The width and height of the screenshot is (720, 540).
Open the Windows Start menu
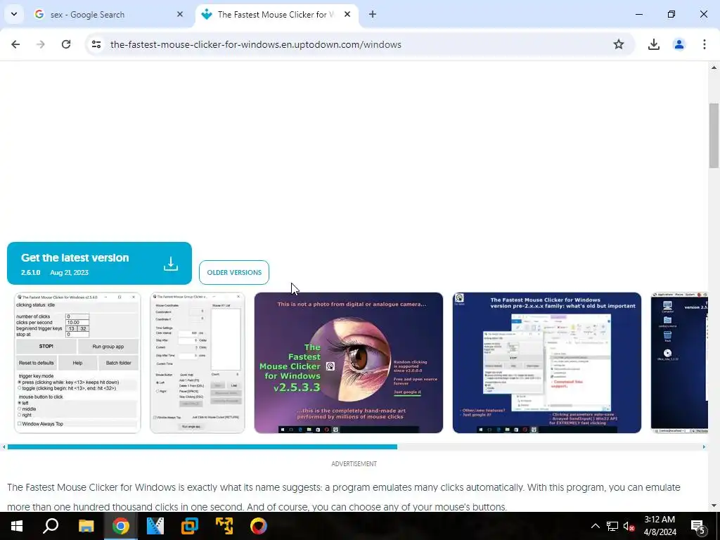[x=17, y=526]
